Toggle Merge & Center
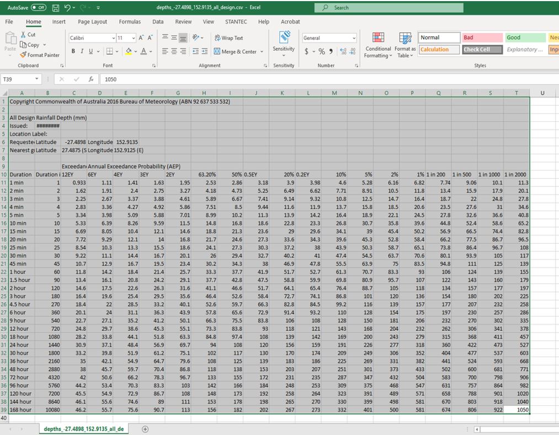 (x=235, y=52)
